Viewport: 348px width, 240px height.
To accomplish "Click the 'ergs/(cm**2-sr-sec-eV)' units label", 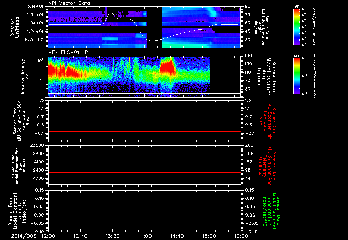I will (314, 76).
